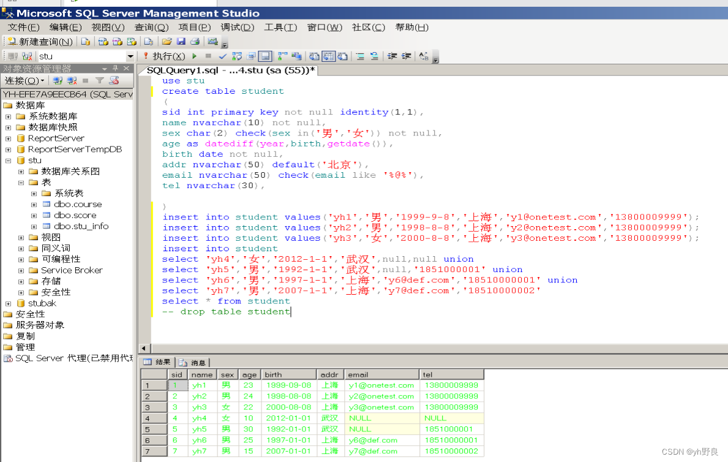The width and height of the screenshot is (728, 462).
Task: Click the Cancel Executing Query stop icon
Action: [208, 56]
